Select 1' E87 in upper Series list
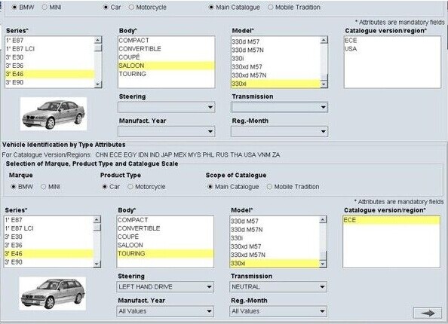Viewport: 448px width, 324px height. [x=50, y=41]
